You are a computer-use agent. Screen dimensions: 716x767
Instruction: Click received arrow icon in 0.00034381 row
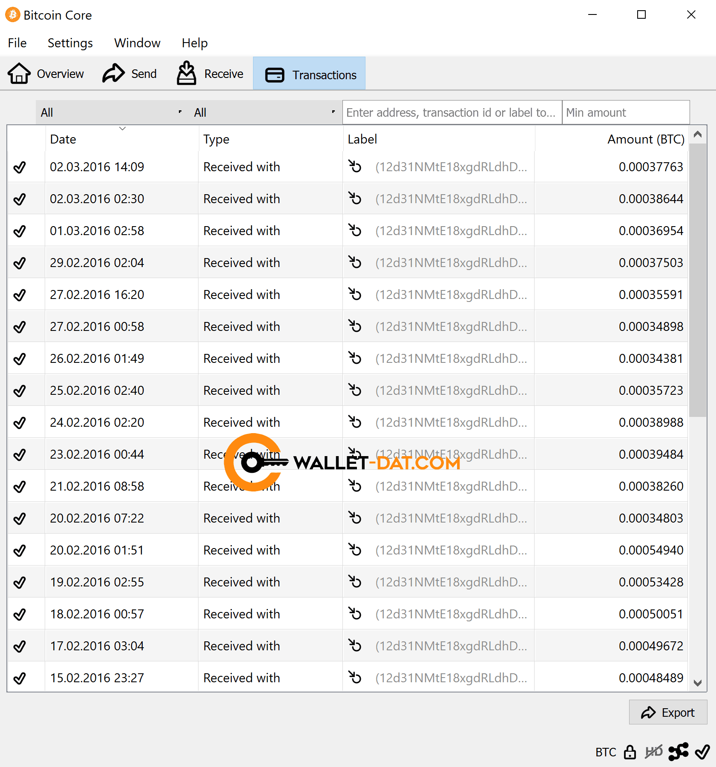tap(355, 358)
